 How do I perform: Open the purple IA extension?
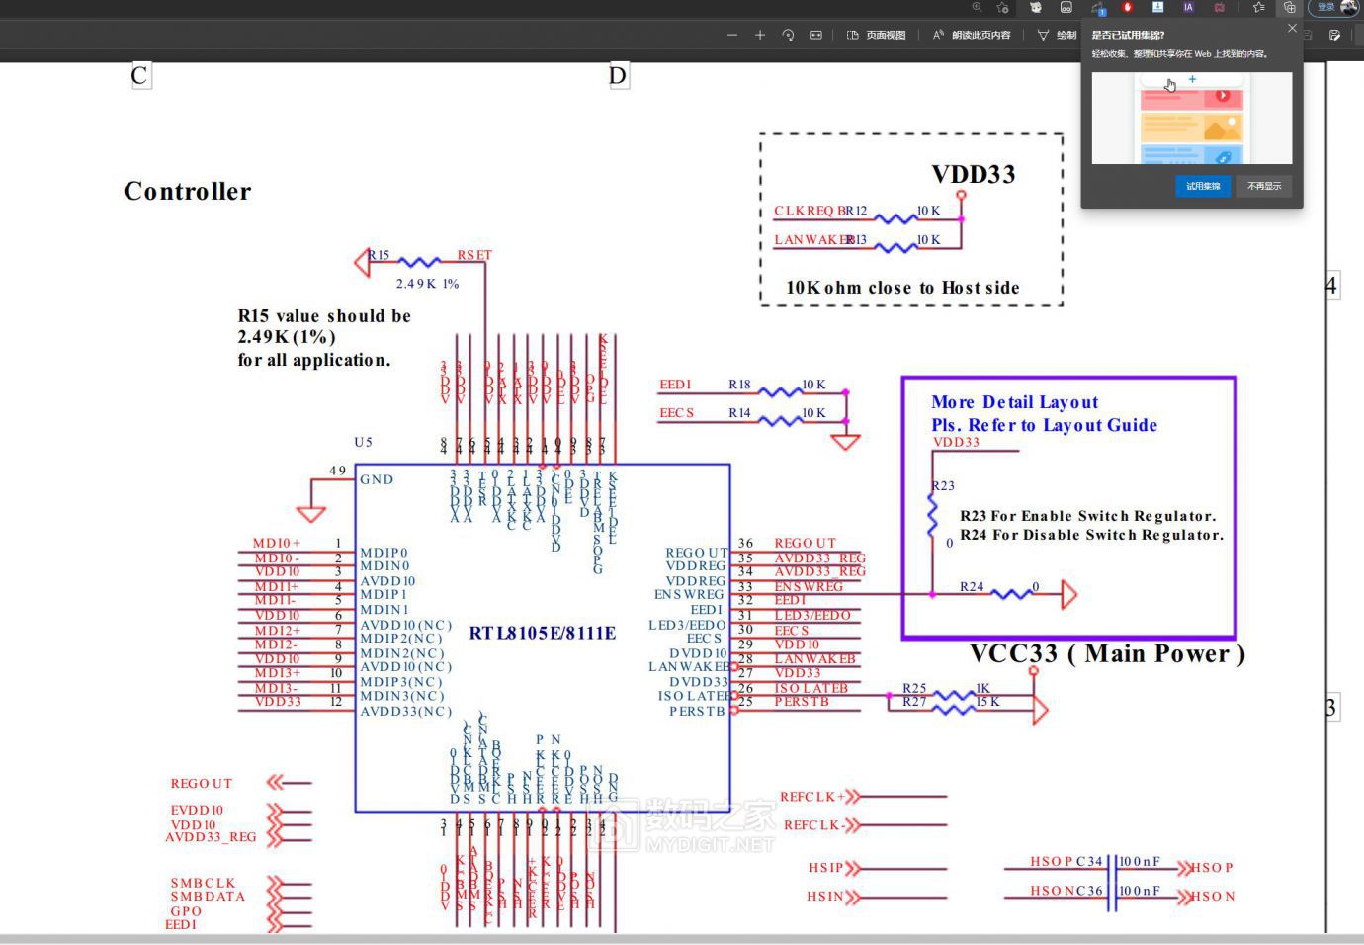(1188, 7)
